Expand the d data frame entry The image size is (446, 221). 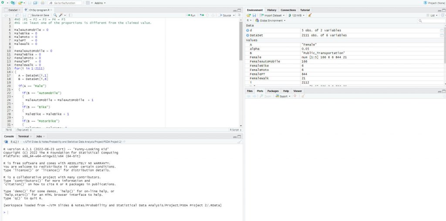pyautogui.click(x=248, y=30)
